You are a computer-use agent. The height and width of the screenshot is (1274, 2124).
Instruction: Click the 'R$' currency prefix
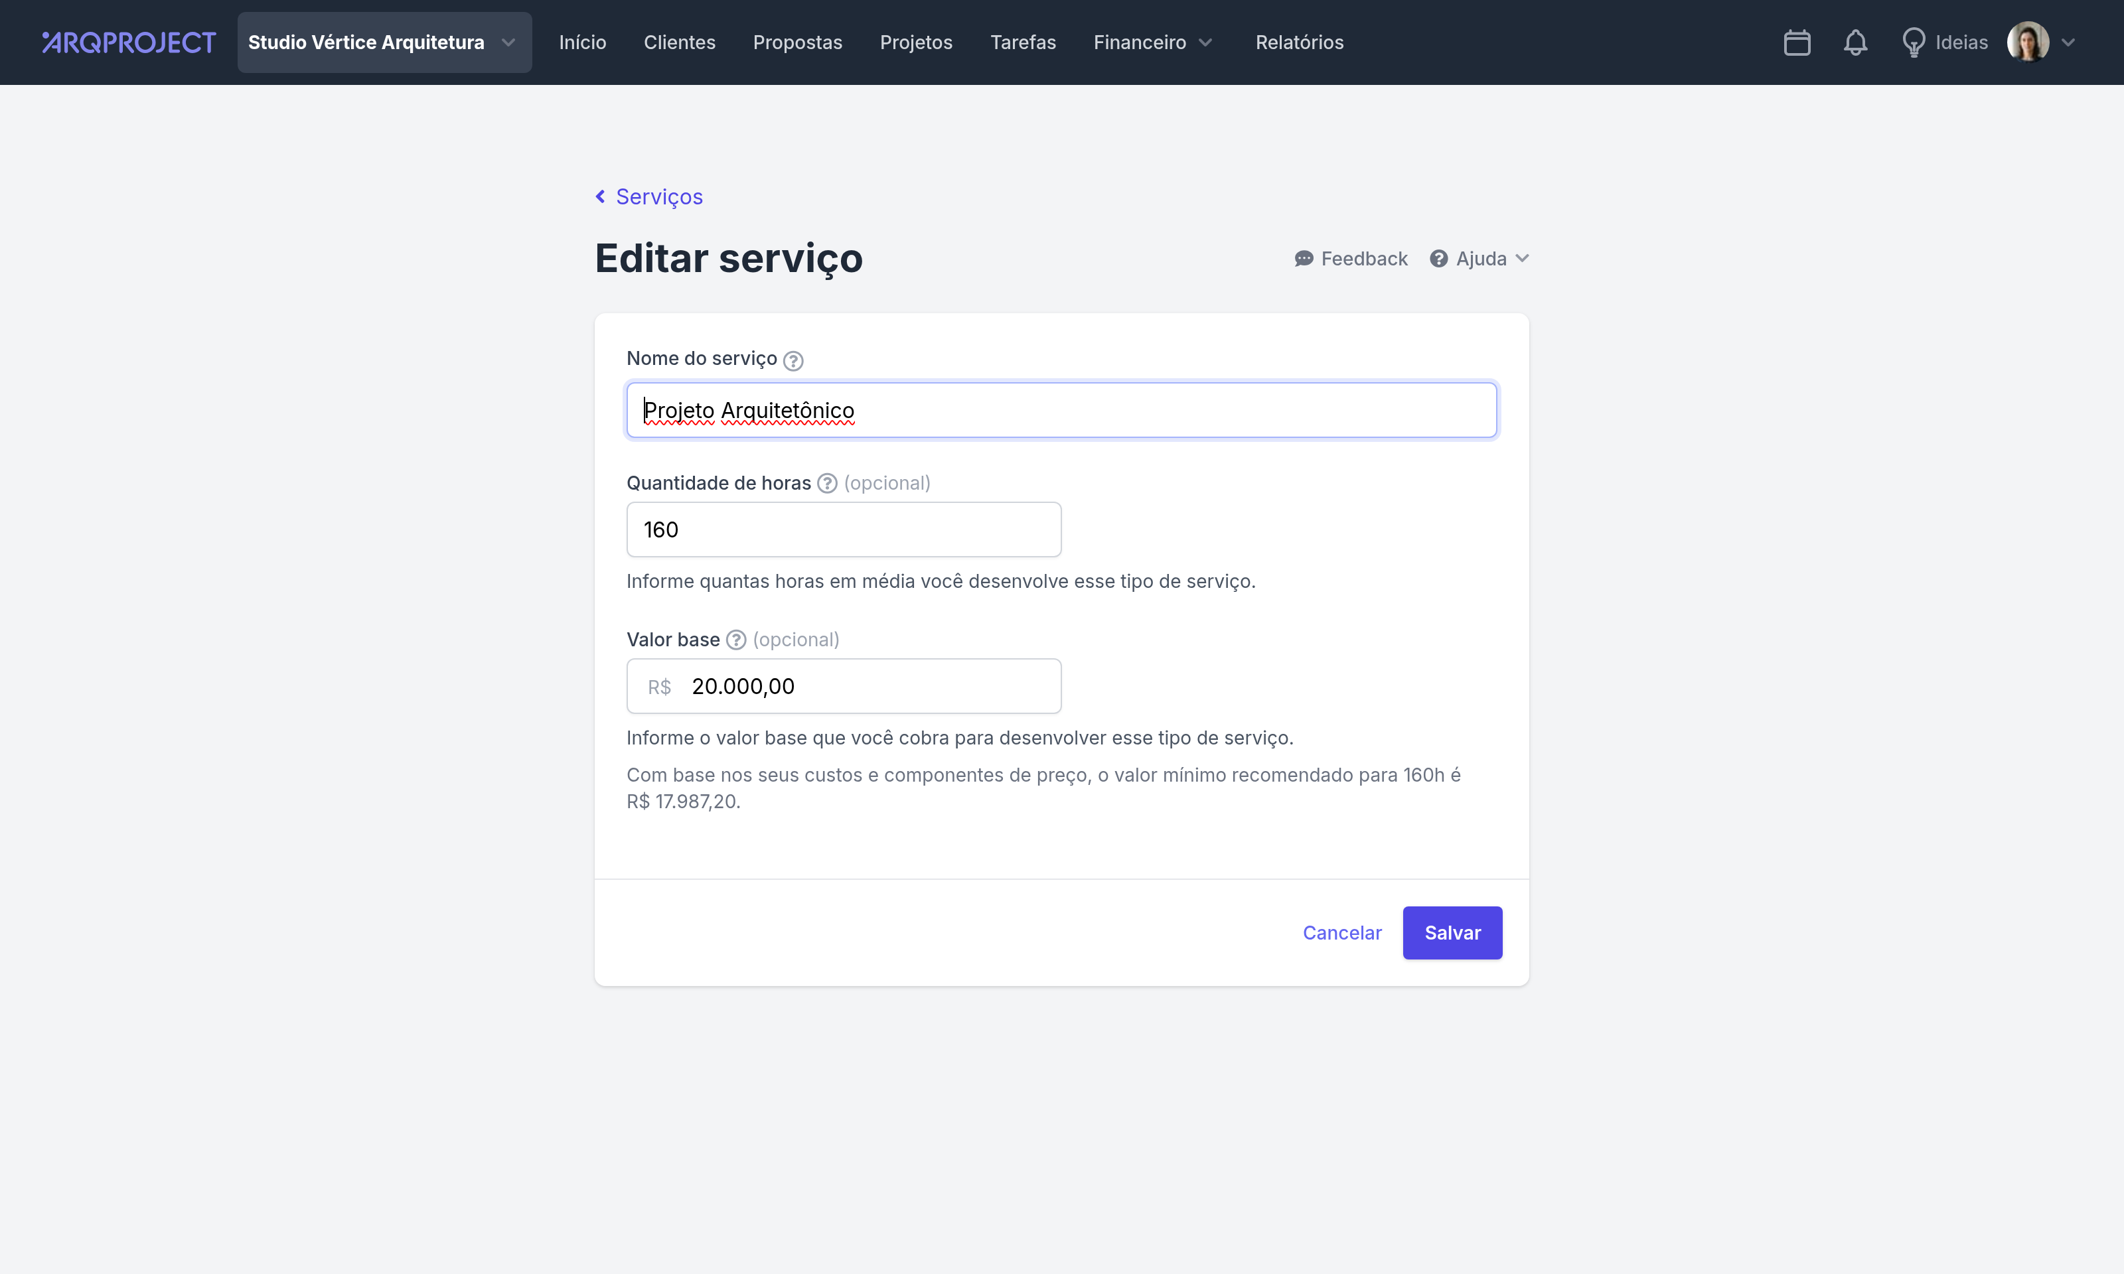(x=658, y=687)
